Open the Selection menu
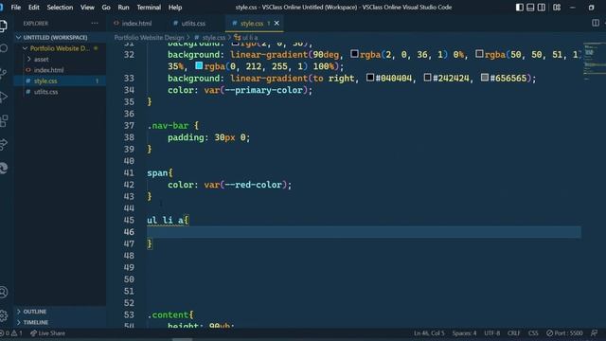 click(x=60, y=8)
